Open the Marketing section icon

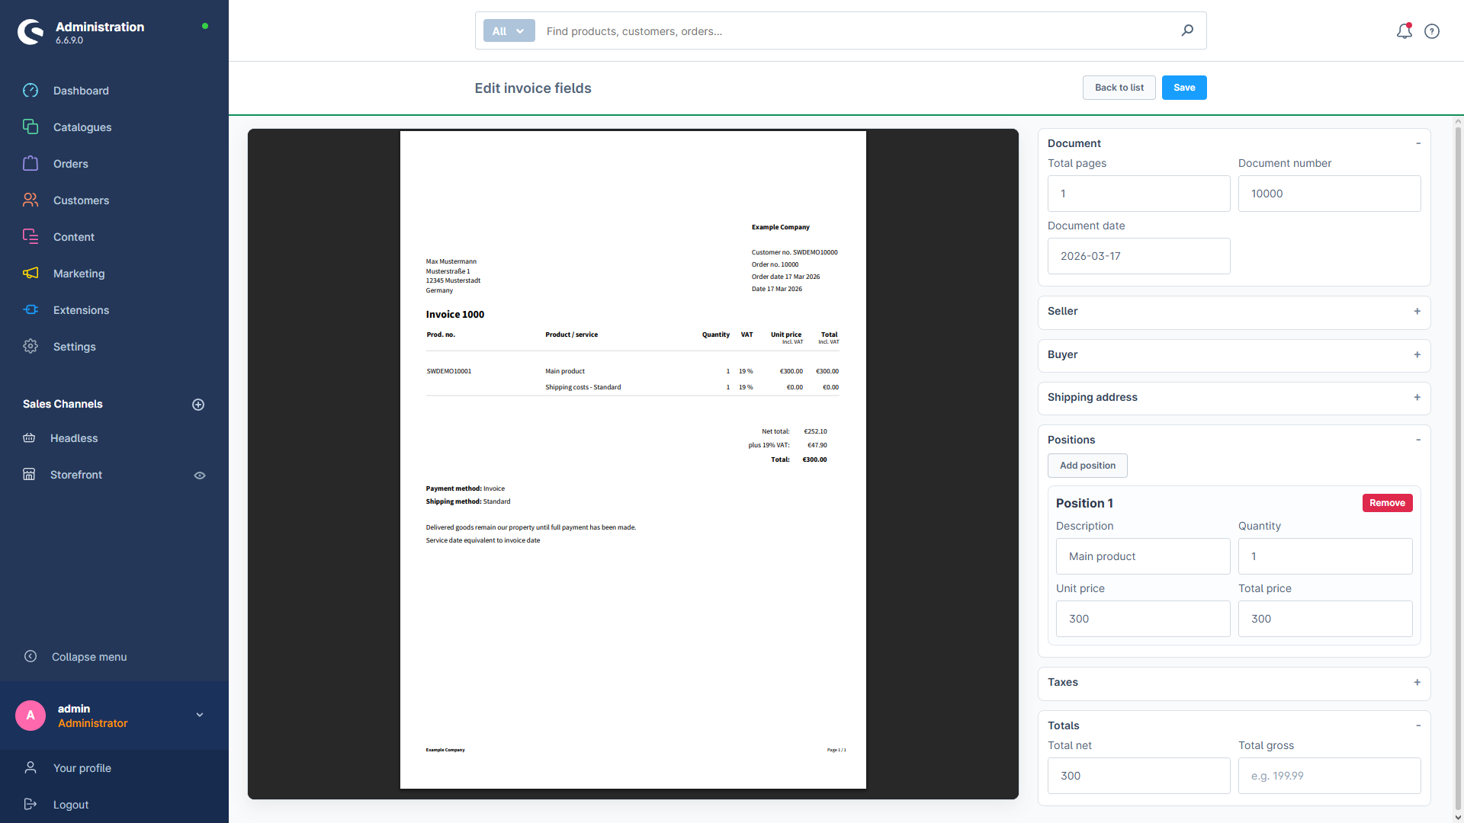(30, 273)
